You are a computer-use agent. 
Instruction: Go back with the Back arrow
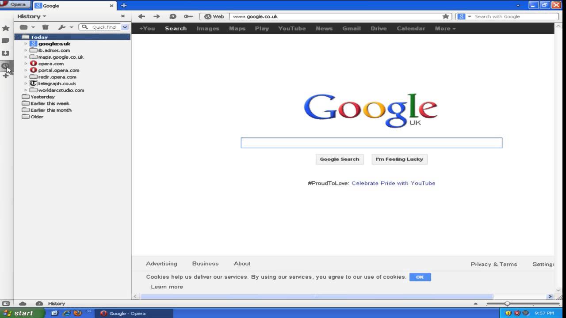point(141,16)
